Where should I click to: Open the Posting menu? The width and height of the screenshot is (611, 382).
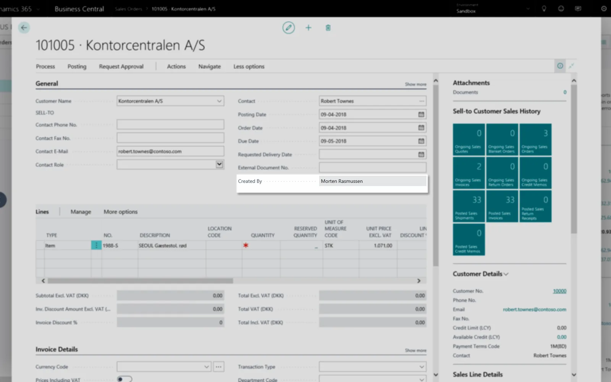point(77,66)
